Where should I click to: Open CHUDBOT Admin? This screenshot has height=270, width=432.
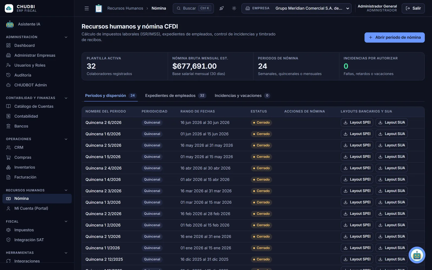(37, 85)
